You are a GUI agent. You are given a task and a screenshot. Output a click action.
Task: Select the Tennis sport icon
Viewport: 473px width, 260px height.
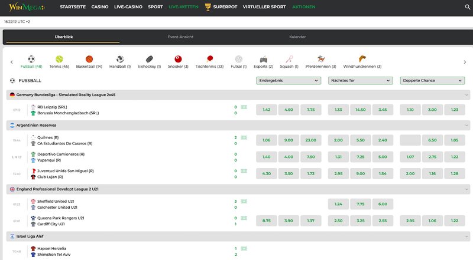pyautogui.click(x=59, y=59)
